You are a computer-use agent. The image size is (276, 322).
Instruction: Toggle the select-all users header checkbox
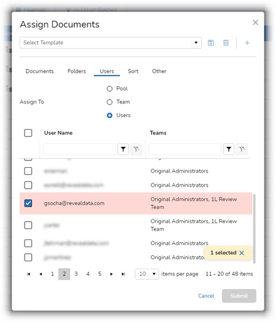click(x=28, y=133)
